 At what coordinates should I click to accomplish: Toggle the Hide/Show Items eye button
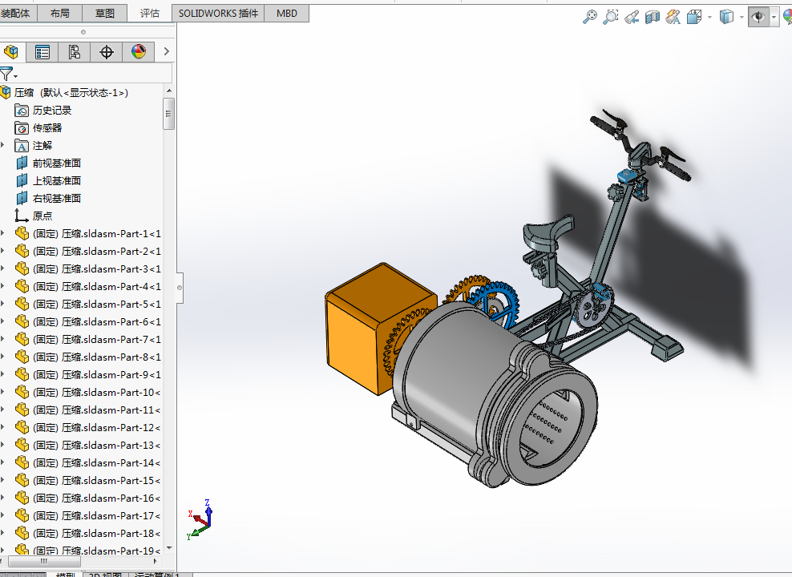pyautogui.click(x=758, y=17)
